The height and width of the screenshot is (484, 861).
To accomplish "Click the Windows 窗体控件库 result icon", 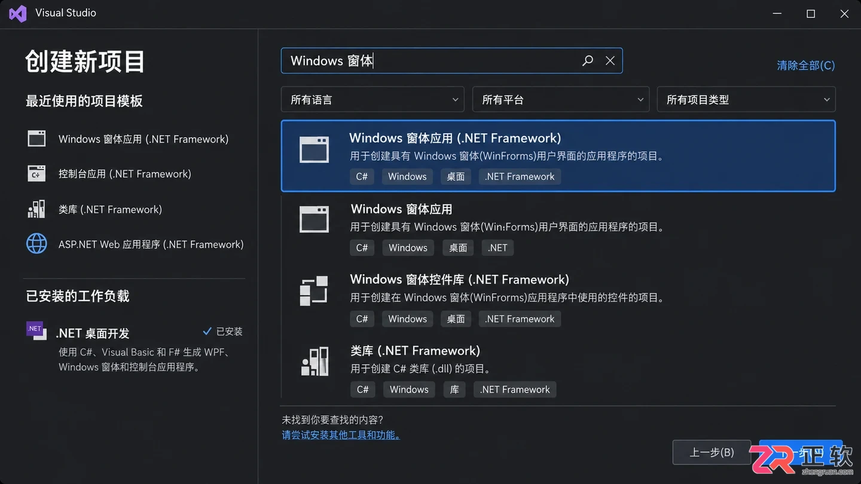I will (314, 290).
